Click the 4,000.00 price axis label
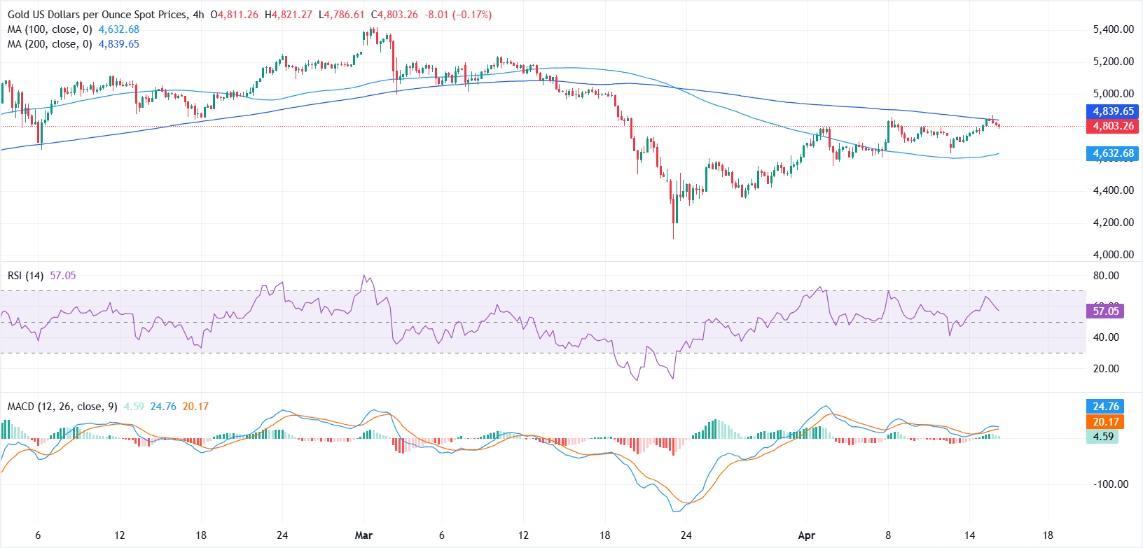1143x548 pixels. click(1113, 255)
